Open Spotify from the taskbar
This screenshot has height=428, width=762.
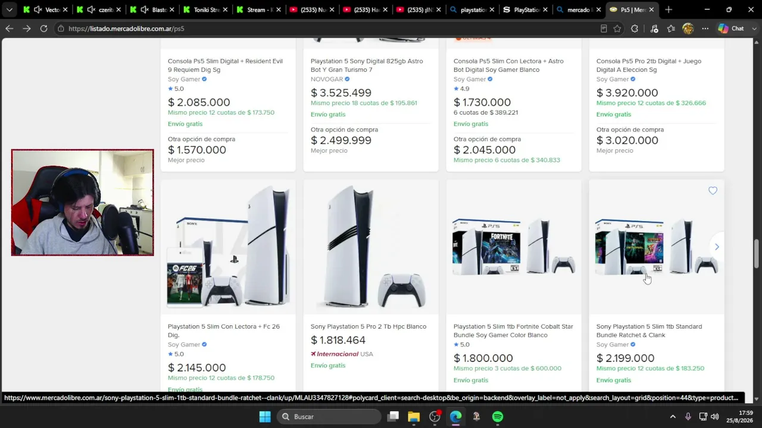498,417
